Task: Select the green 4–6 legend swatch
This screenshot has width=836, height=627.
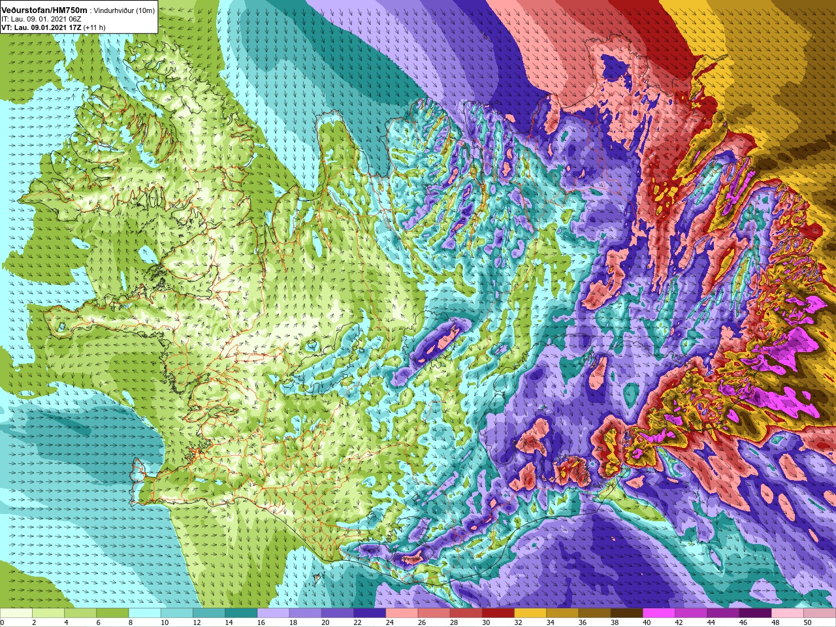Action: click(x=80, y=612)
